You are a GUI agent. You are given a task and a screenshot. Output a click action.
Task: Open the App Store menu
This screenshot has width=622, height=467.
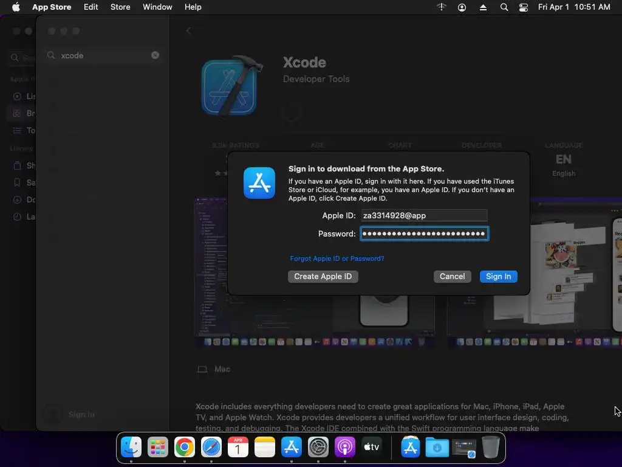pos(52,7)
